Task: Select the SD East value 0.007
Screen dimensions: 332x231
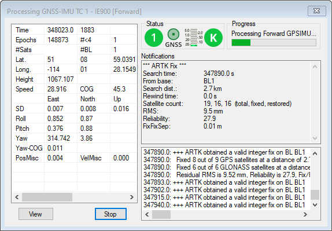Action: [55, 109]
